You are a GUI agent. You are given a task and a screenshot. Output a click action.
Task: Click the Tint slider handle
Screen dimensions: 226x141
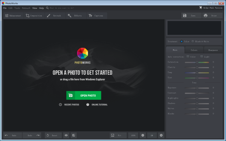pyautogui.click(x=197, y=78)
